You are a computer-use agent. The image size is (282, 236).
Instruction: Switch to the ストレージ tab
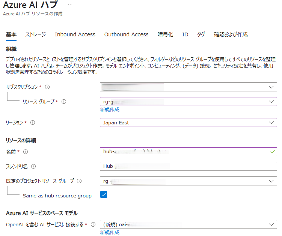tap(36, 34)
